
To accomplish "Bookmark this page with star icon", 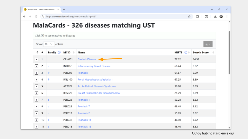I will tap(189, 16).
